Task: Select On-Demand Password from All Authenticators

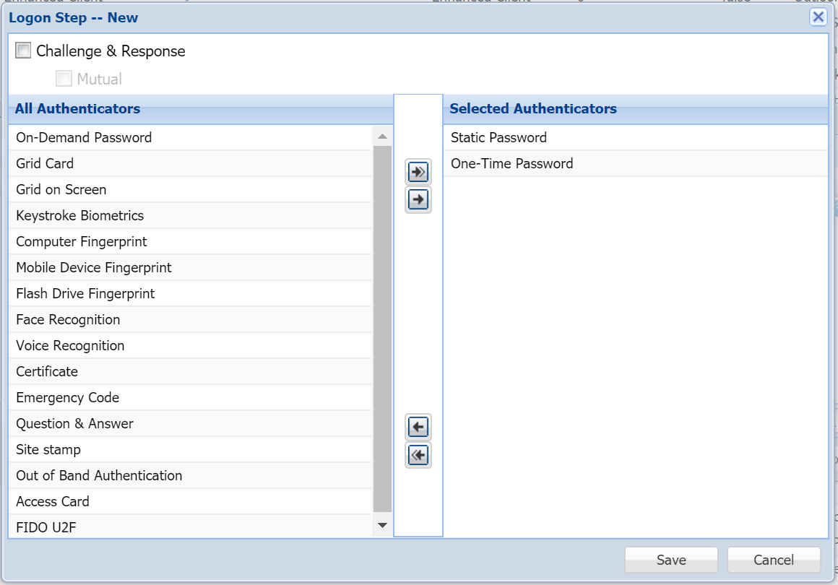Action: coord(84,137)
